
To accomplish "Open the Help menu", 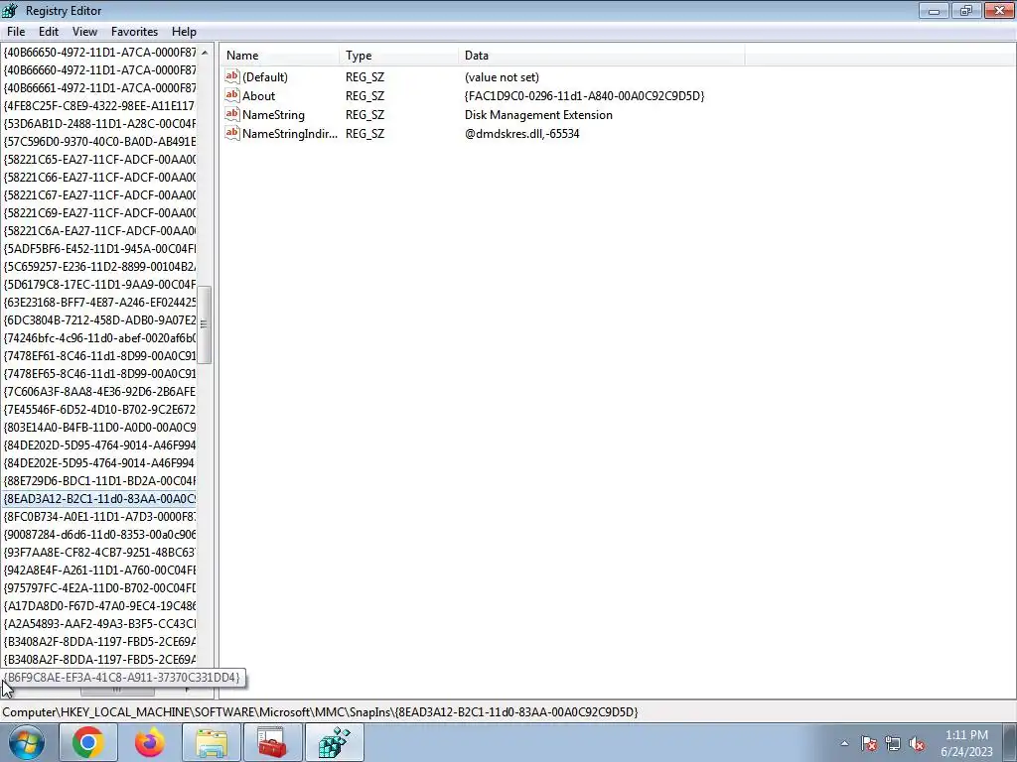I will [x=184, y=32].
